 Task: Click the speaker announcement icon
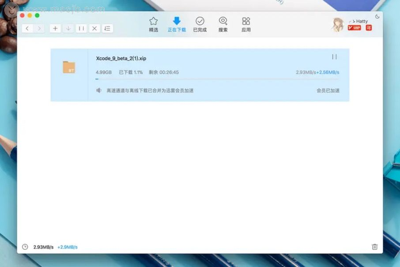pyautogui.click(x=99, y=90)
